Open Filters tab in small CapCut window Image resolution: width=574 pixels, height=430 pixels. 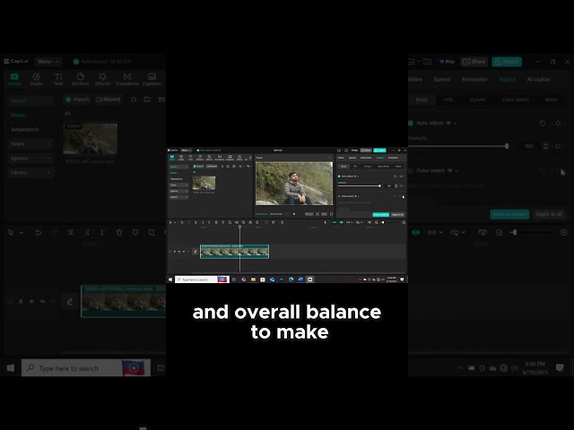click(x=239, y=158)
